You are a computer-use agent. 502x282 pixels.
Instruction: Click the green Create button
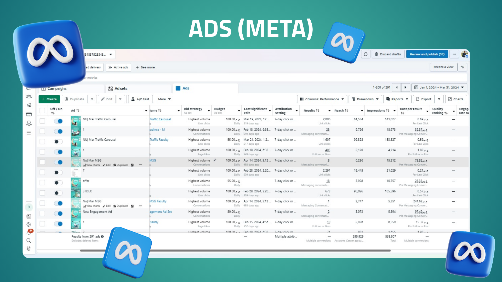click(x=49, y=99)
